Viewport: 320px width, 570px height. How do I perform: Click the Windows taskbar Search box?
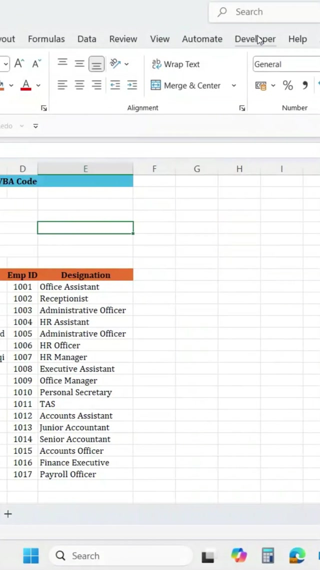120,555
